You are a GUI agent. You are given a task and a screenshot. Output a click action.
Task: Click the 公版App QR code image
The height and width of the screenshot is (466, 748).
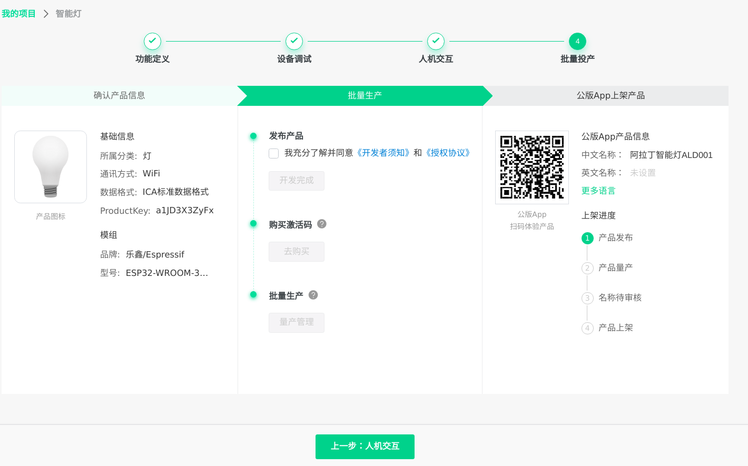[x=532, y=167]
